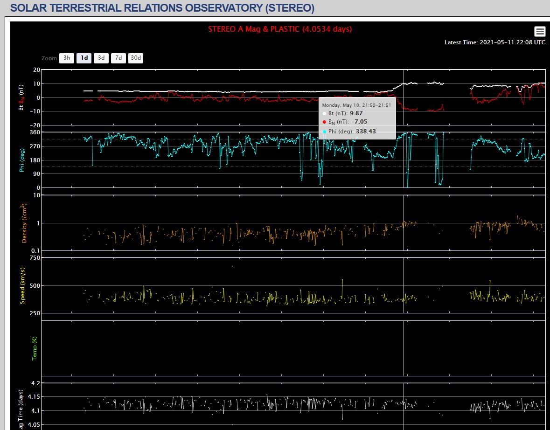Click the Density (/cm3) axis label
This screenshot has width=550, height=430.
pos(24,223)
